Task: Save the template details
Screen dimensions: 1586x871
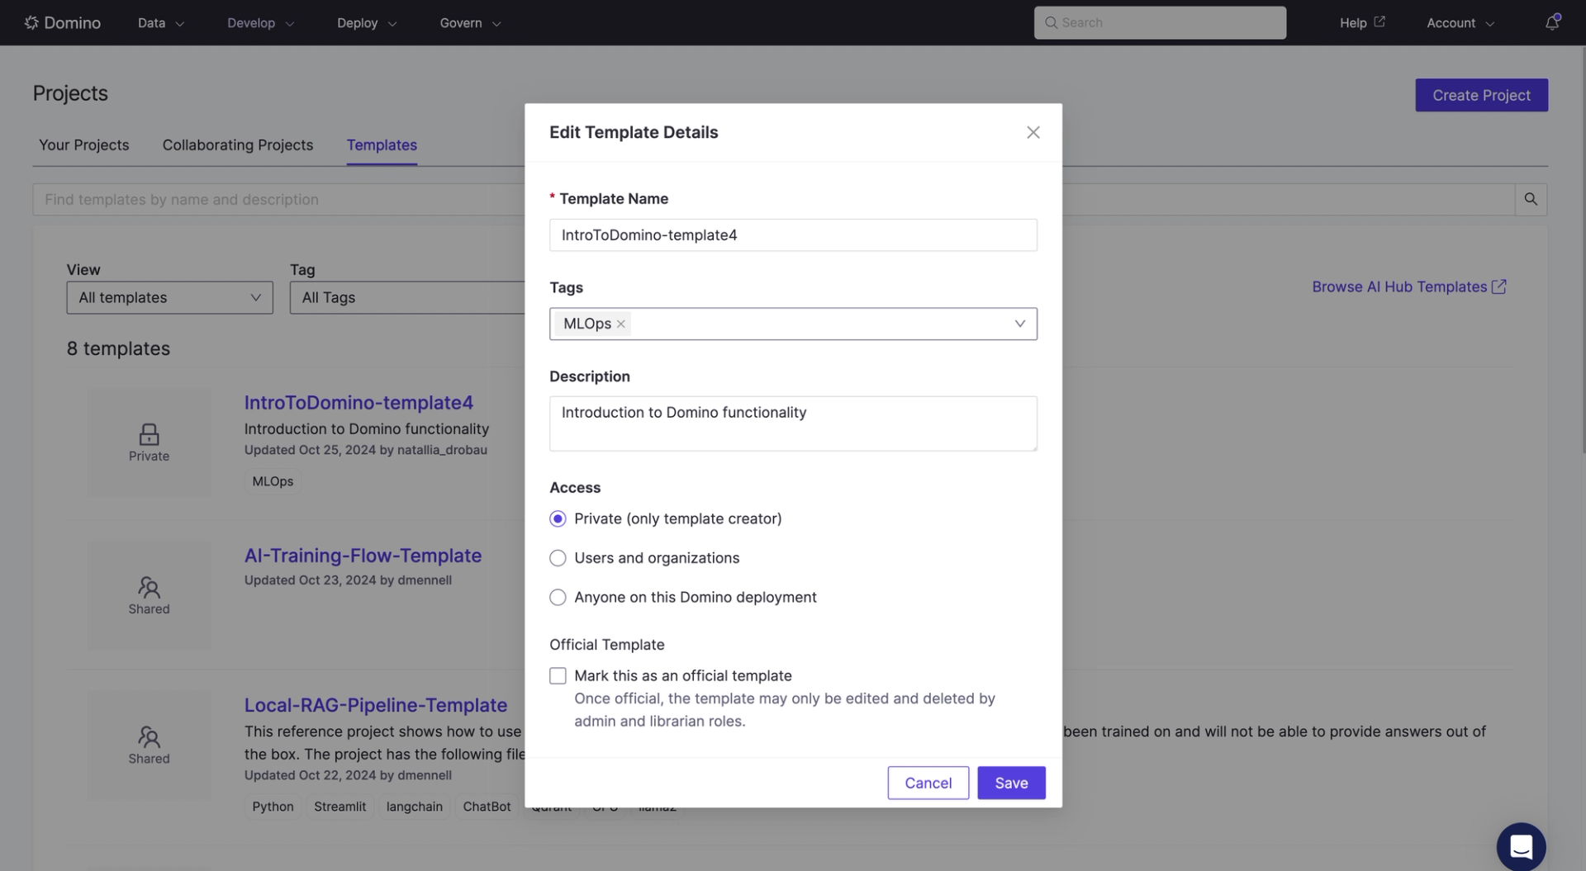Action: [1011, 783]
